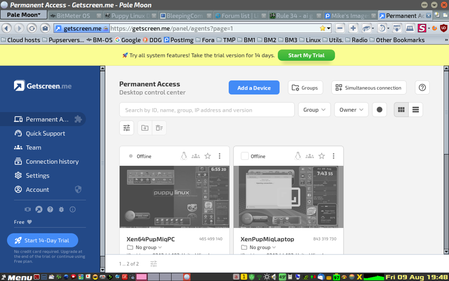
Task: Click the bug report icon in sidebar
Action: 62,209
